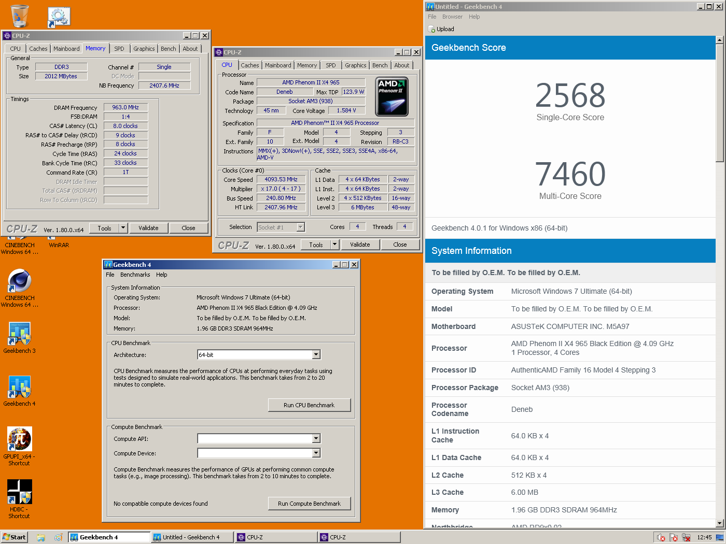The image size is (726, 544).
Task: Click the Core Voltage 1.584 V value
Action: pyautogui.click(x=346, y=110)
